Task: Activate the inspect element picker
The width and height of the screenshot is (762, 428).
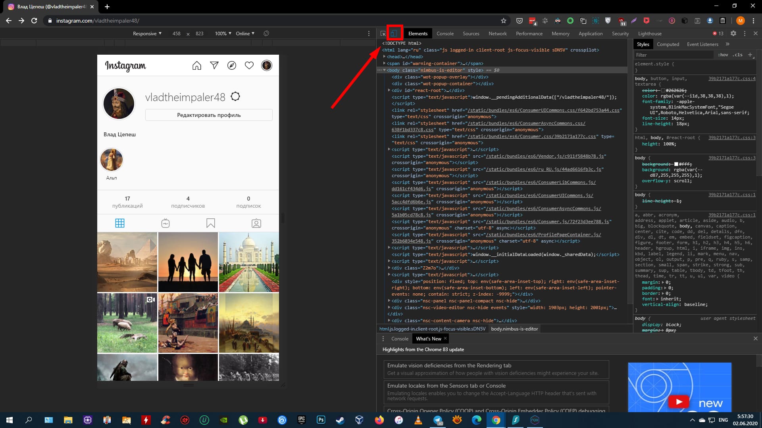Action: [383, 33]
